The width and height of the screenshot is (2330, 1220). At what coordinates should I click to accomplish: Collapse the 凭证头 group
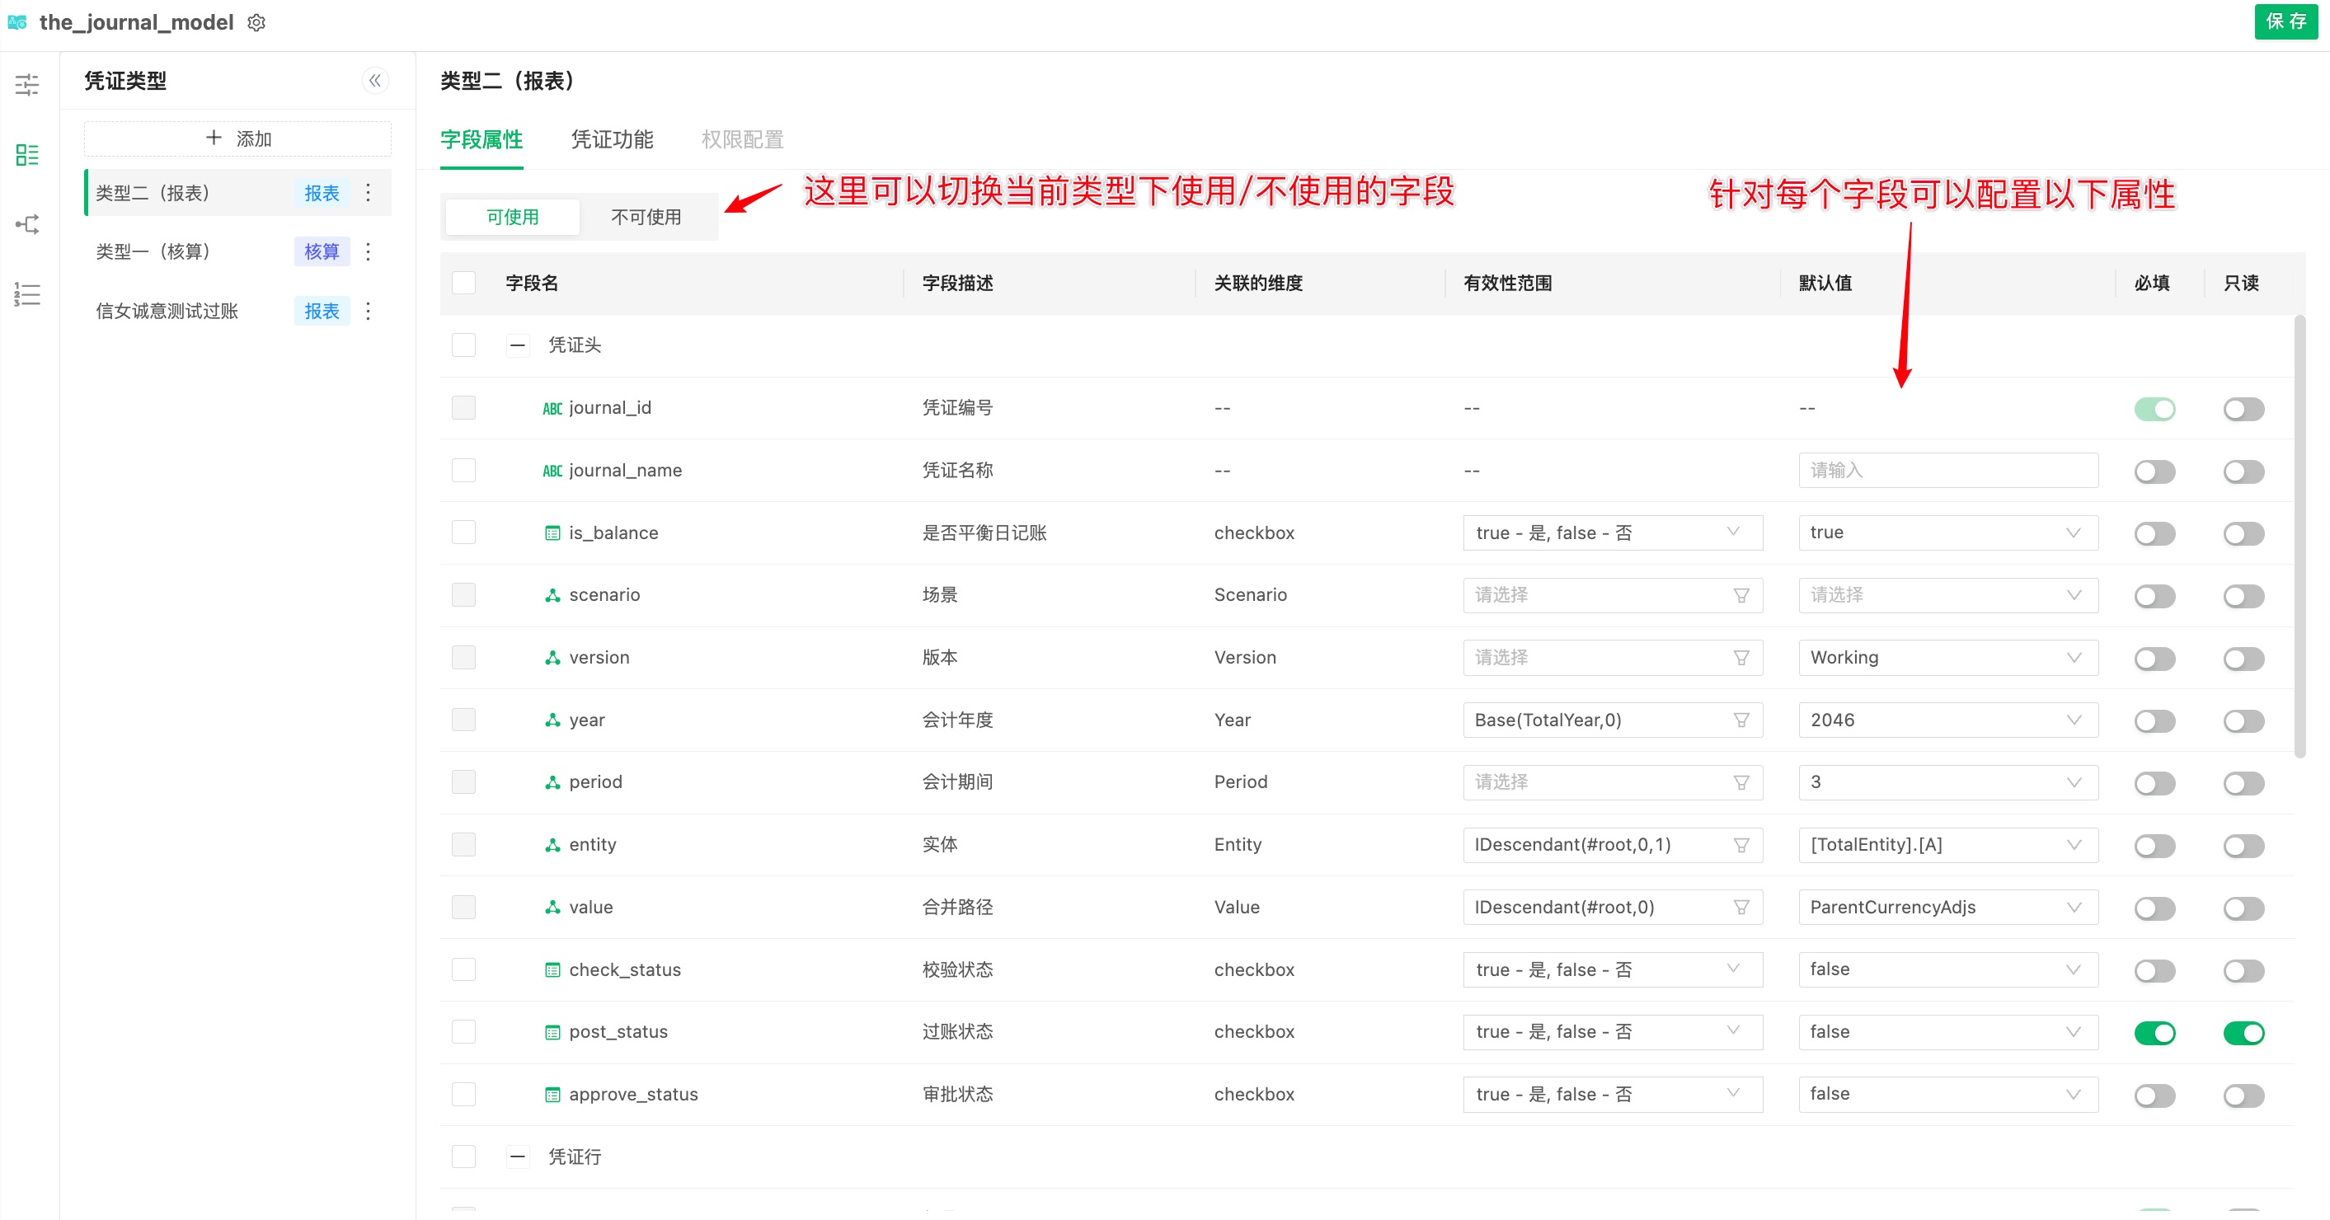(x=518, y=345)
